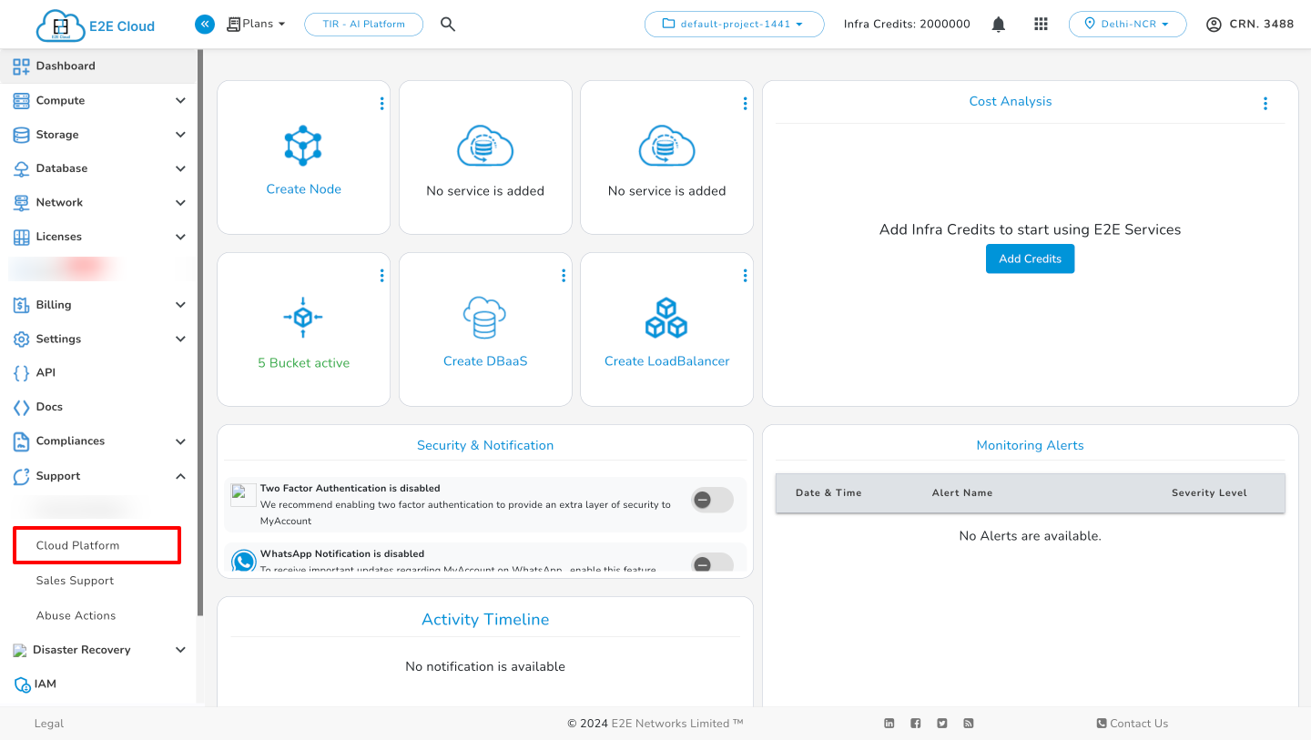The height and width of the screenshot is (740, 1311).
Task: Open TIR - AI Platform button
Action: 363,24
